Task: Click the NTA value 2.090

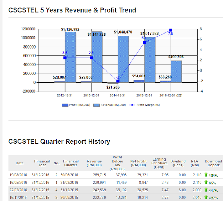Action: [x=197, y=190]
